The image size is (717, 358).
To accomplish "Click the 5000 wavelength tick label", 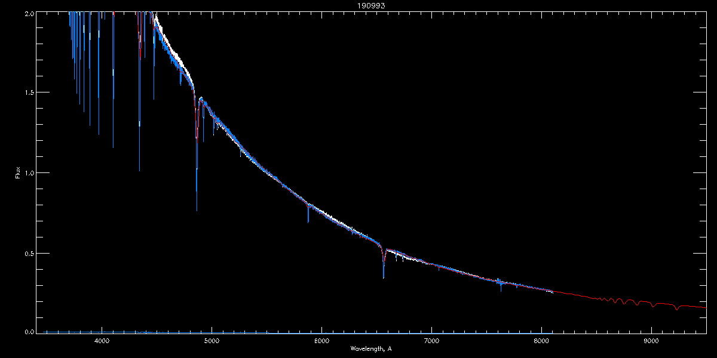I will (212, 341).
